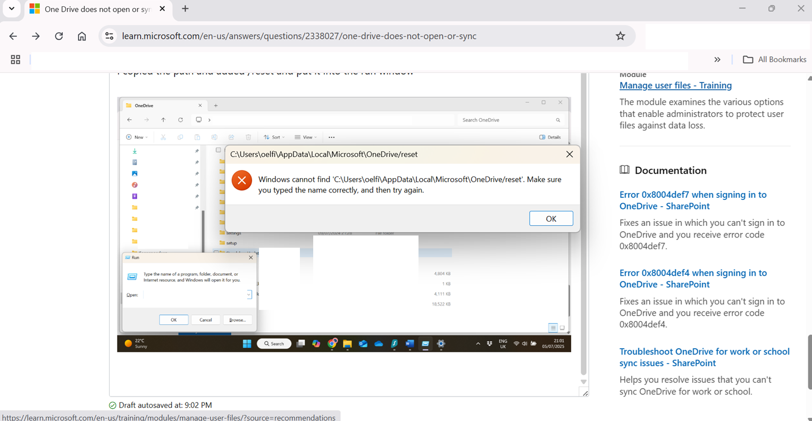Close the pictured Windows error dialog
This screenshot has width=812, height=421.
[570, 154]
